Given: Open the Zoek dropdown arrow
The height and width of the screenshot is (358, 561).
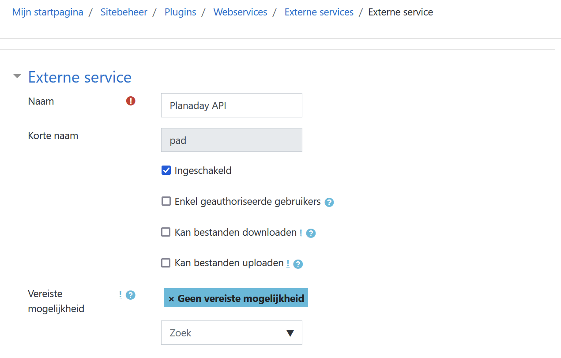Looking at the screenshot, I should click(x=290, y=333).
